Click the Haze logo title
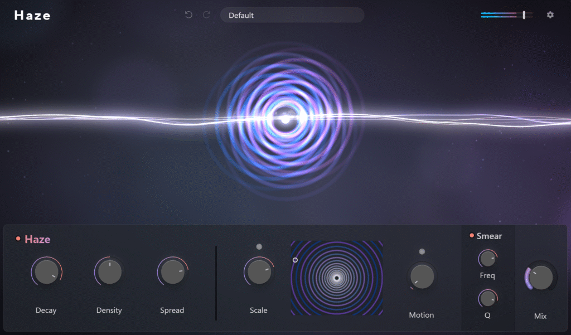 32,15
